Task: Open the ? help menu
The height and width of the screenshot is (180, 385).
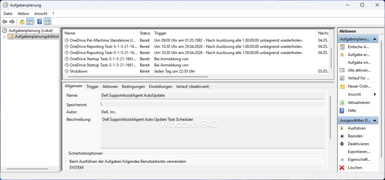Action: [53, 14]
